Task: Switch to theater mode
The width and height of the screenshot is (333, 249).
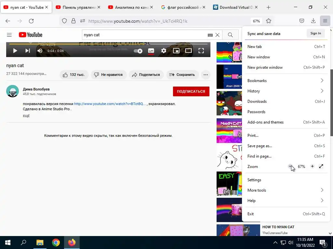Action: click(x=188, y=51)
